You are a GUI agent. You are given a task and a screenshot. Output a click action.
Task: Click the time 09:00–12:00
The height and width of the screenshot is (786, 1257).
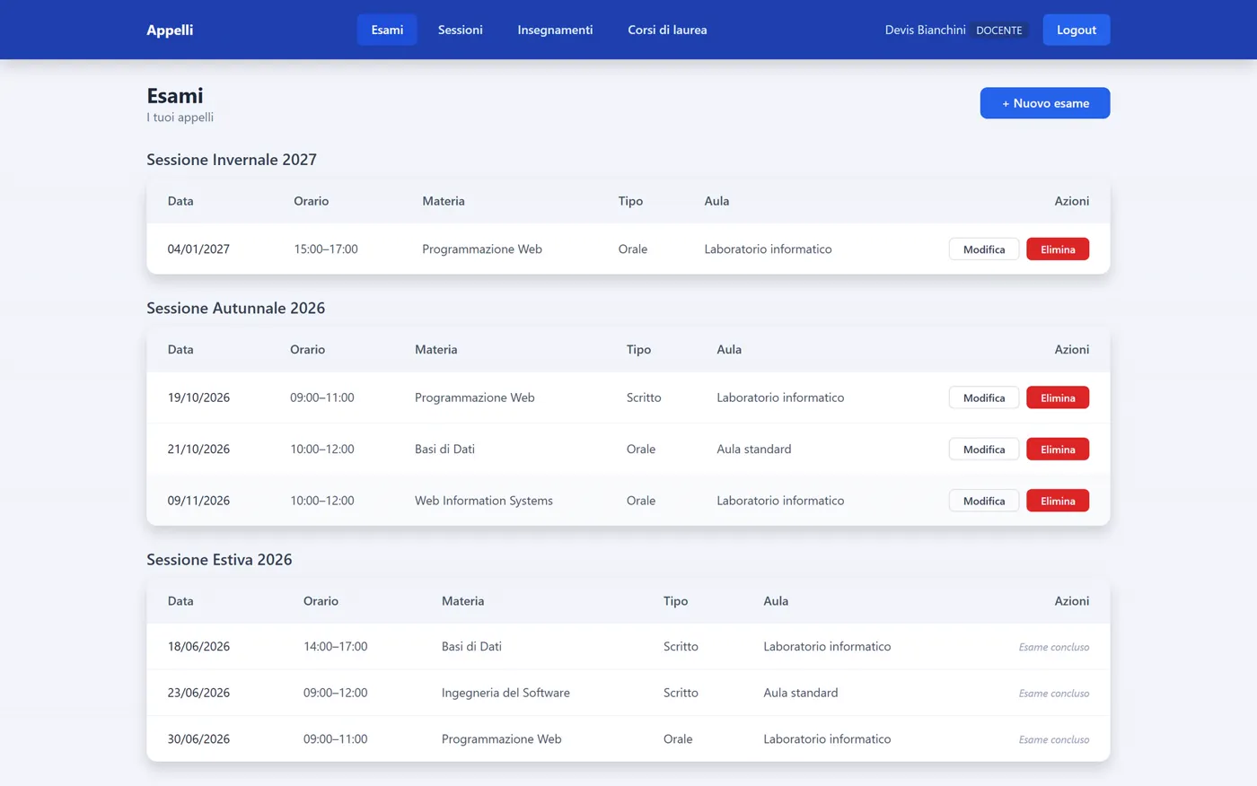[336, 693]
